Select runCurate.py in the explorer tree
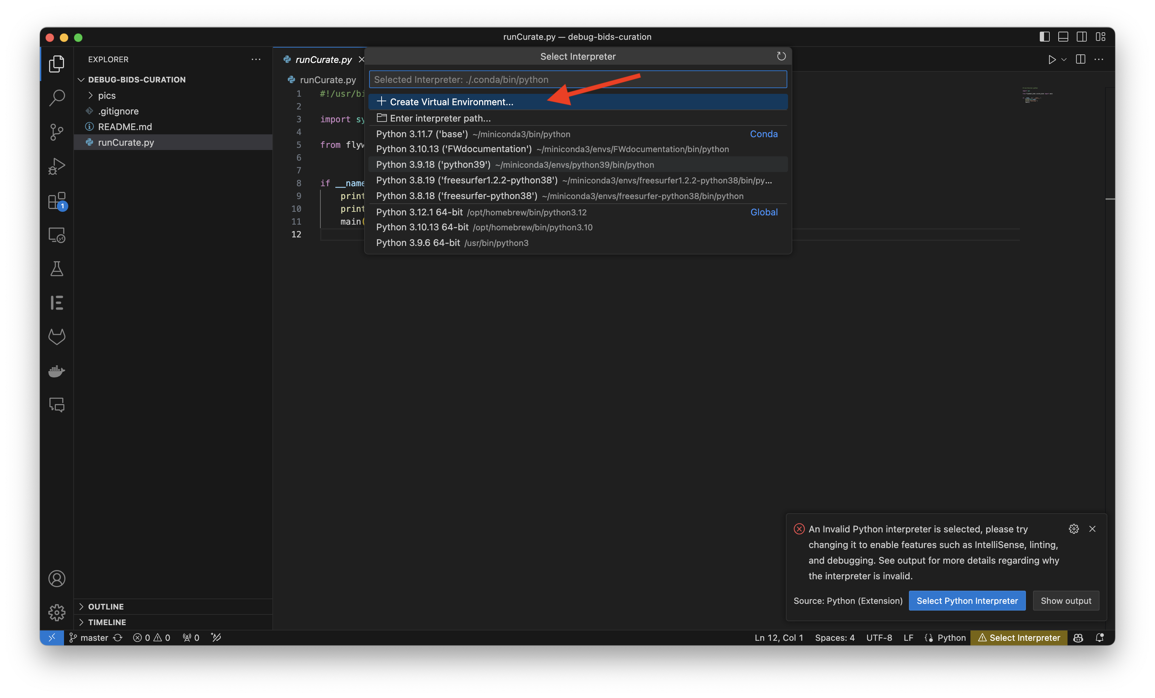The width and height of the screenshot is (1155, 698). point(173,143)
